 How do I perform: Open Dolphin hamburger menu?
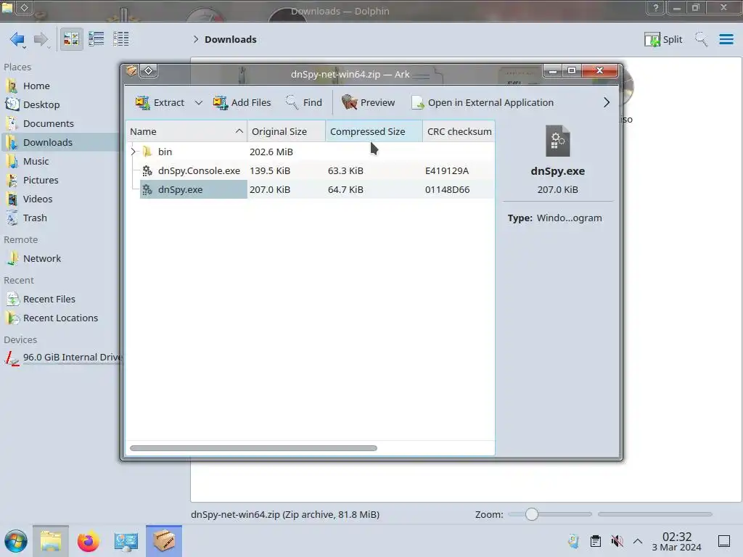point(726,39)
